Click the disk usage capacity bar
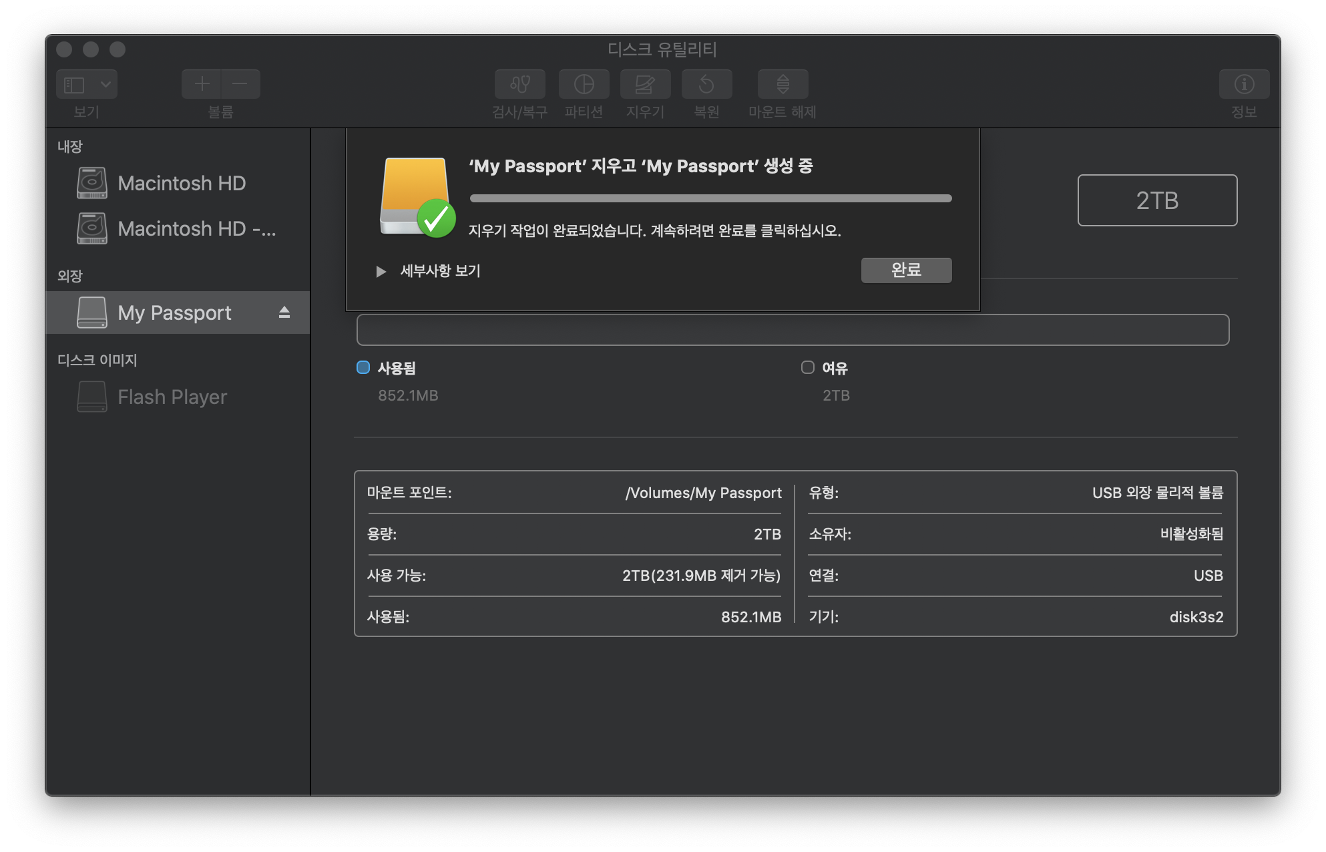This screenshot has height=852, width=1326. (x=792, y=330)
